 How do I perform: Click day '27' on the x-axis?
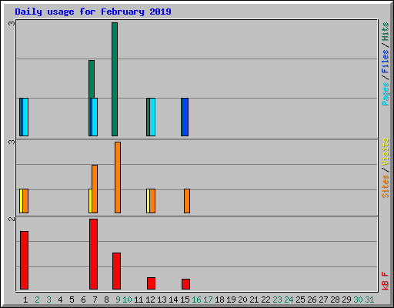[323, 300]
